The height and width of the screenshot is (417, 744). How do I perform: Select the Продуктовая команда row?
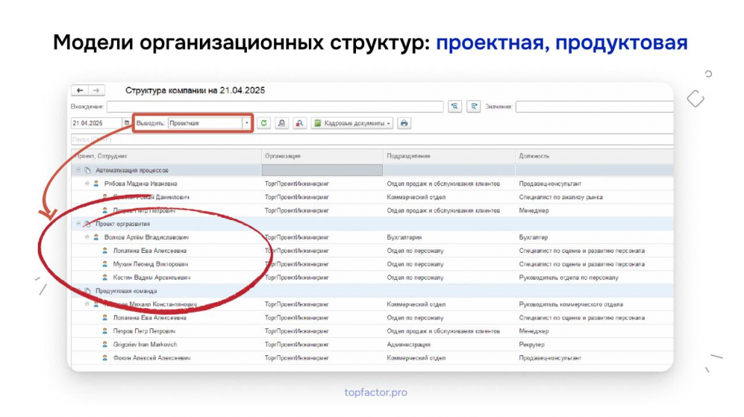pos(373,291)
